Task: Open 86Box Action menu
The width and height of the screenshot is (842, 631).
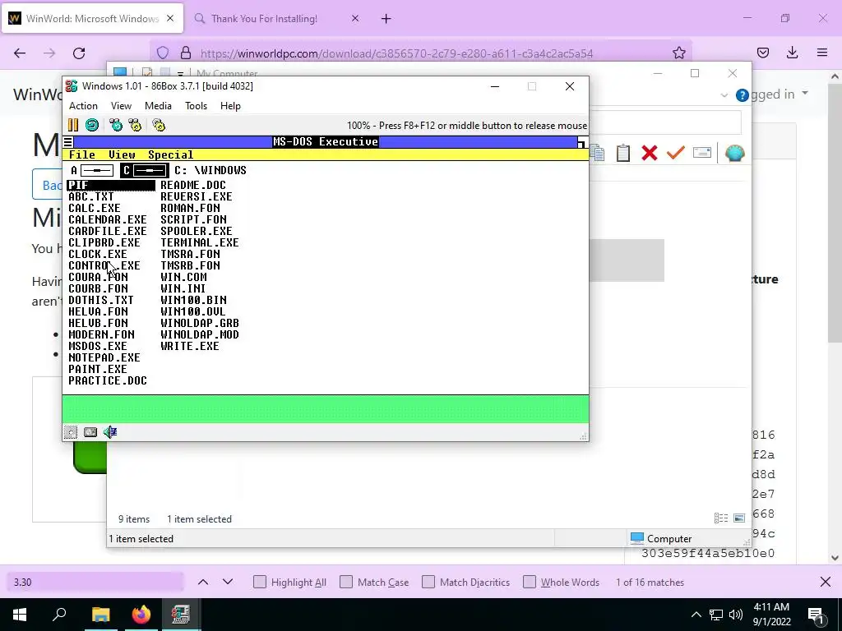Action: pyautogui.click(x=83, y=106)
